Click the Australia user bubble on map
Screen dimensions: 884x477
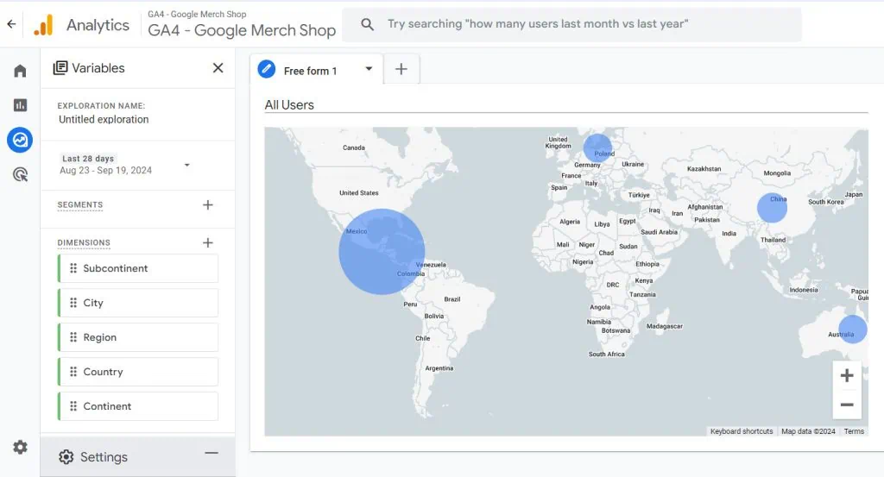pos(852,329)
